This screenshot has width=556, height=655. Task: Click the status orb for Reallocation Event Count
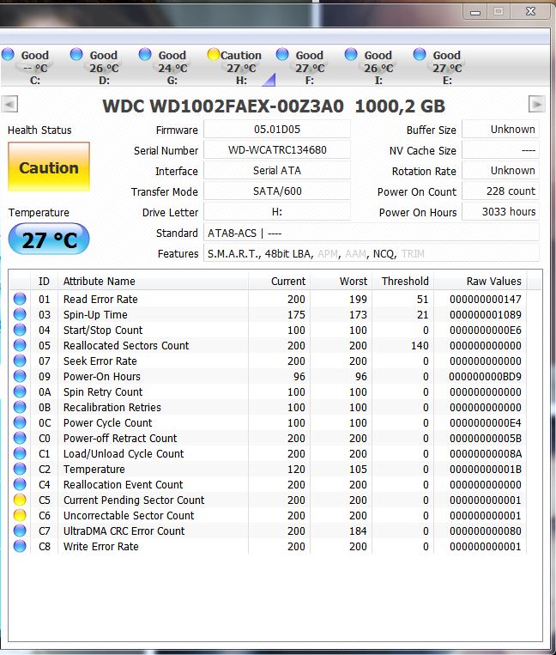point(20,484)
